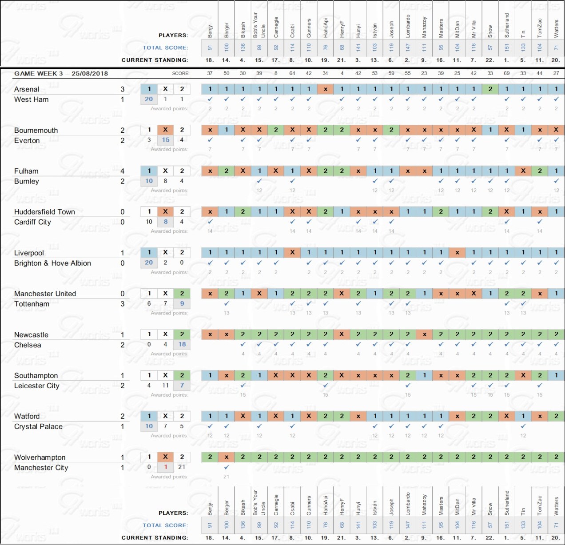The image size is (565, 545).
Task: Select the green 2 outcome box for Newcastle-Chelsea
Action: (x=182, y=334)
